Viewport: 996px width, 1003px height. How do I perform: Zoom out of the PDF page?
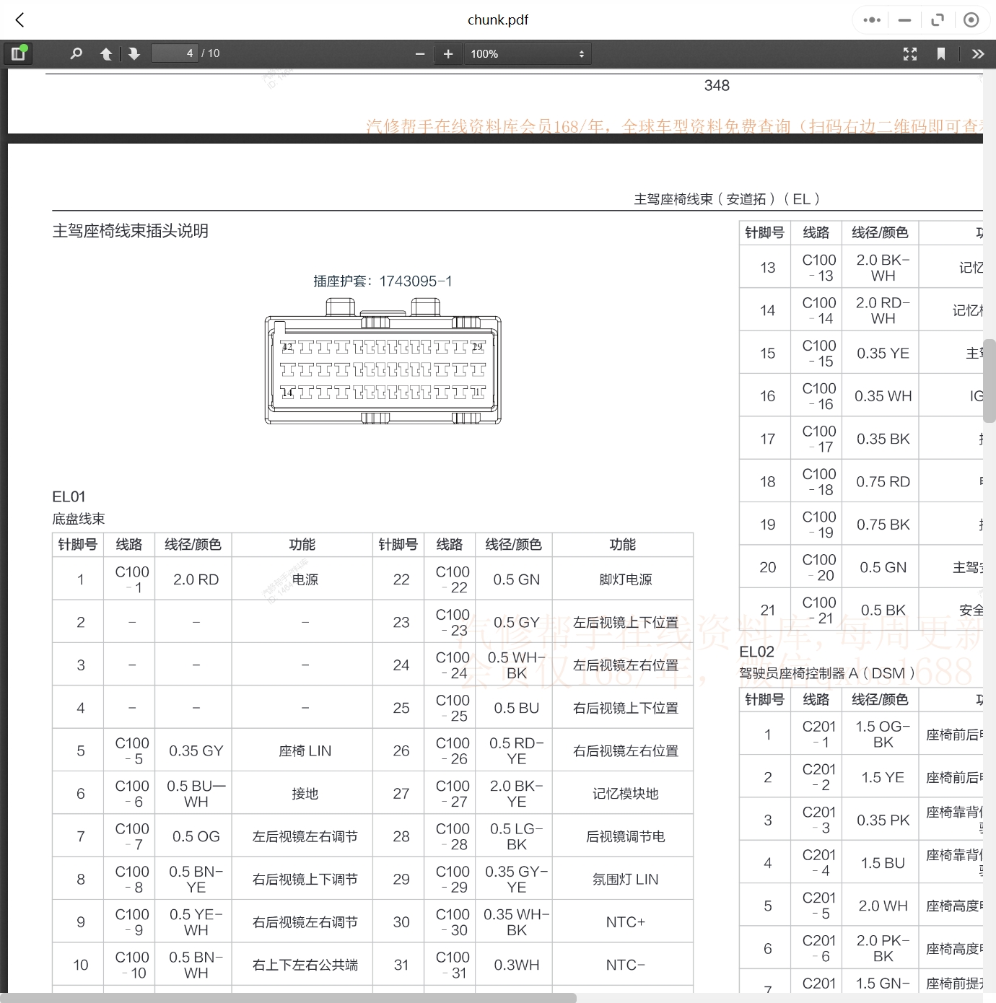click(x=419, y=53)
